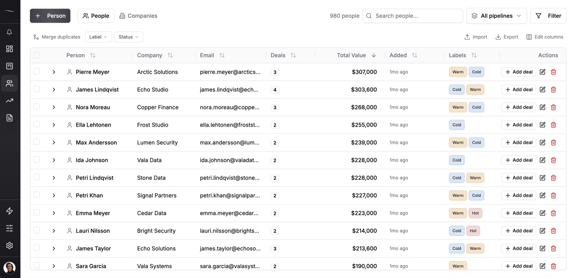The image size is (572, 278).
Task: Open notifications bell in sidebar
Action: (10, 32)
